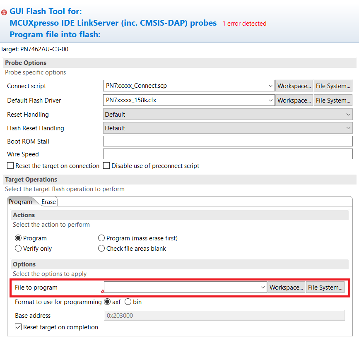Expand the 'File to program' dropdown
Image resolution: width=359 pixels, height=338 pixels.
tap(263, 287)
